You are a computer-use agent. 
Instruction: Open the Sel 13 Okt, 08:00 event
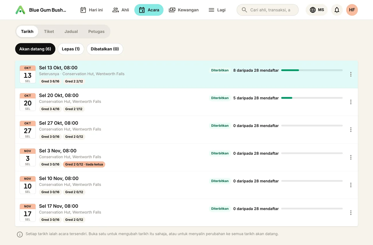[186, 74]
